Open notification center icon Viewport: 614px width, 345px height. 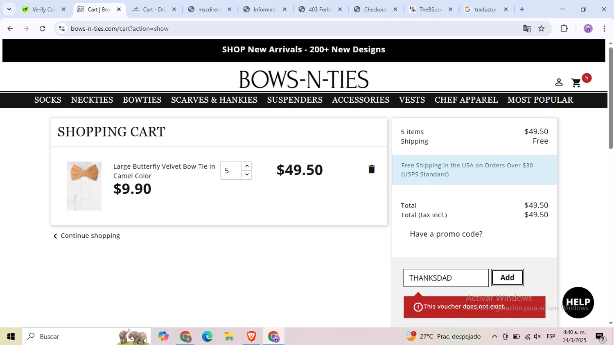[x=600, y=337]
